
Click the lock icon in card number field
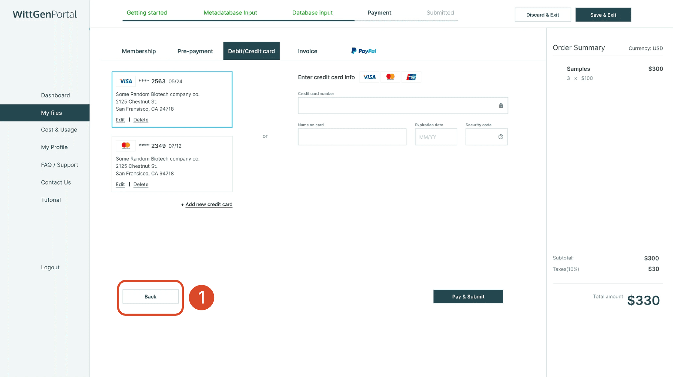(501, 106)
